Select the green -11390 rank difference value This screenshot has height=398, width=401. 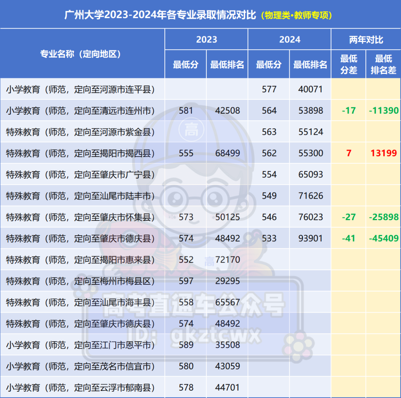(383, 110)
